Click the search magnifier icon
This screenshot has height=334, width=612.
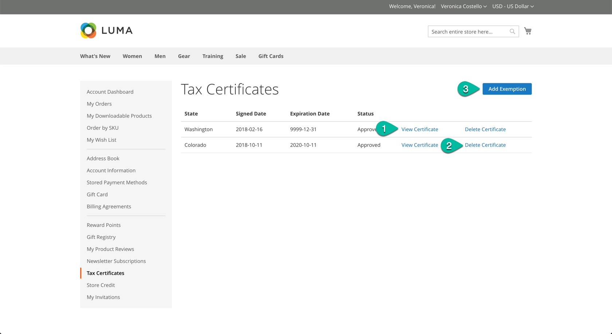pos(512,32)
